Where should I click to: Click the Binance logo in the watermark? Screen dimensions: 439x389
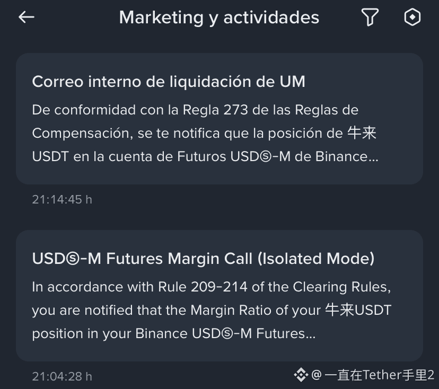(x=301, y=375)
